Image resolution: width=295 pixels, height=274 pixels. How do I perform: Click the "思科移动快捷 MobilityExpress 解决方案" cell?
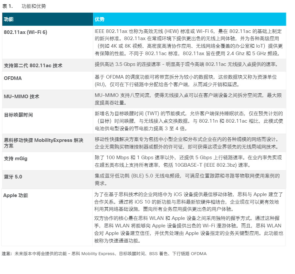click(43, 143)
